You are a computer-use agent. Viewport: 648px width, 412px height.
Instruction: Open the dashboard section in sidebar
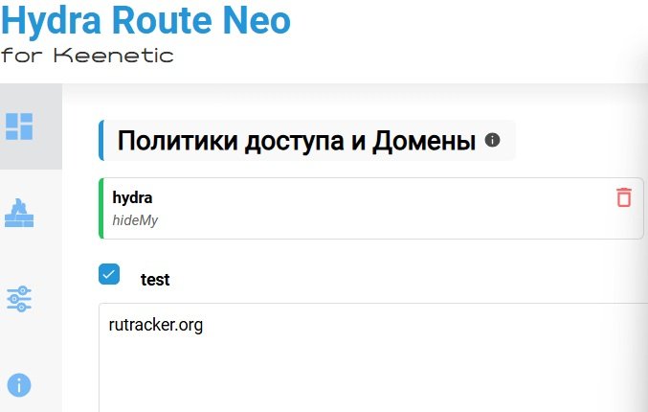tap(19, 126)
